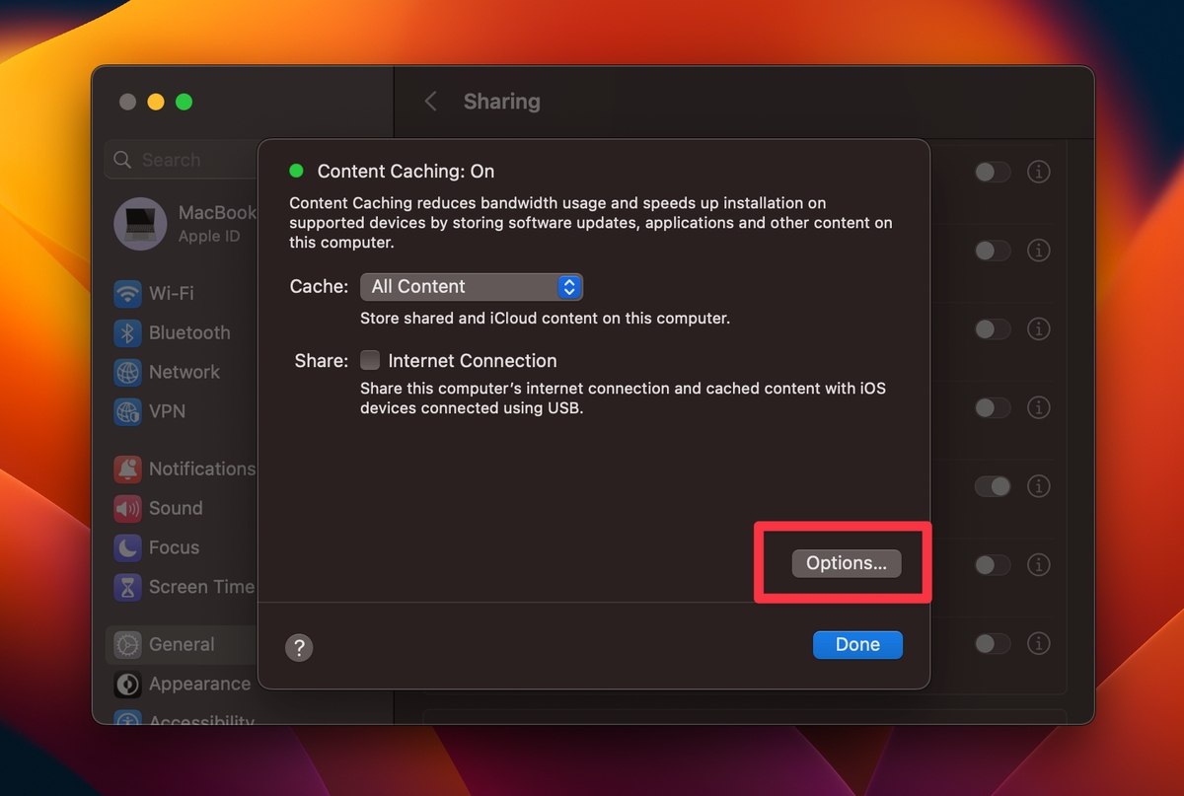The width and height of the screenshot is (1184, 796).
Task: Select the Focus moon icon
Action: 127,547
